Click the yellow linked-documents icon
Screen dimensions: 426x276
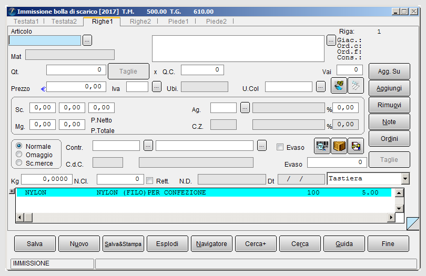(x=356, y=146)
